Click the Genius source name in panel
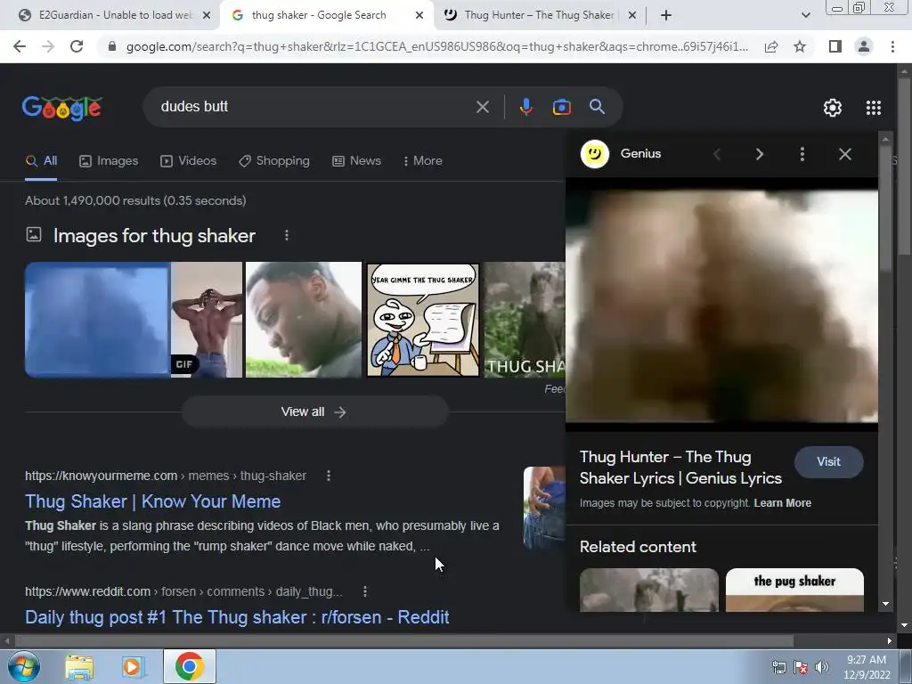The height and width of the screenshot is (684, 912). (640, 153)
